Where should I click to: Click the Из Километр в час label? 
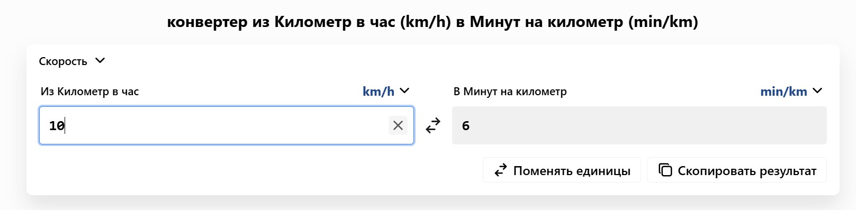(89, 92)
